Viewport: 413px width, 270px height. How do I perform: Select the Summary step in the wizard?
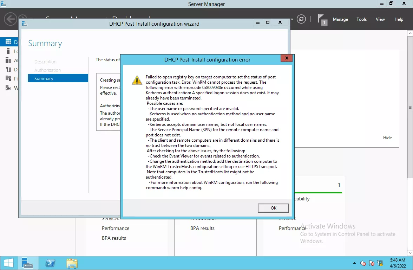(58, 78)
